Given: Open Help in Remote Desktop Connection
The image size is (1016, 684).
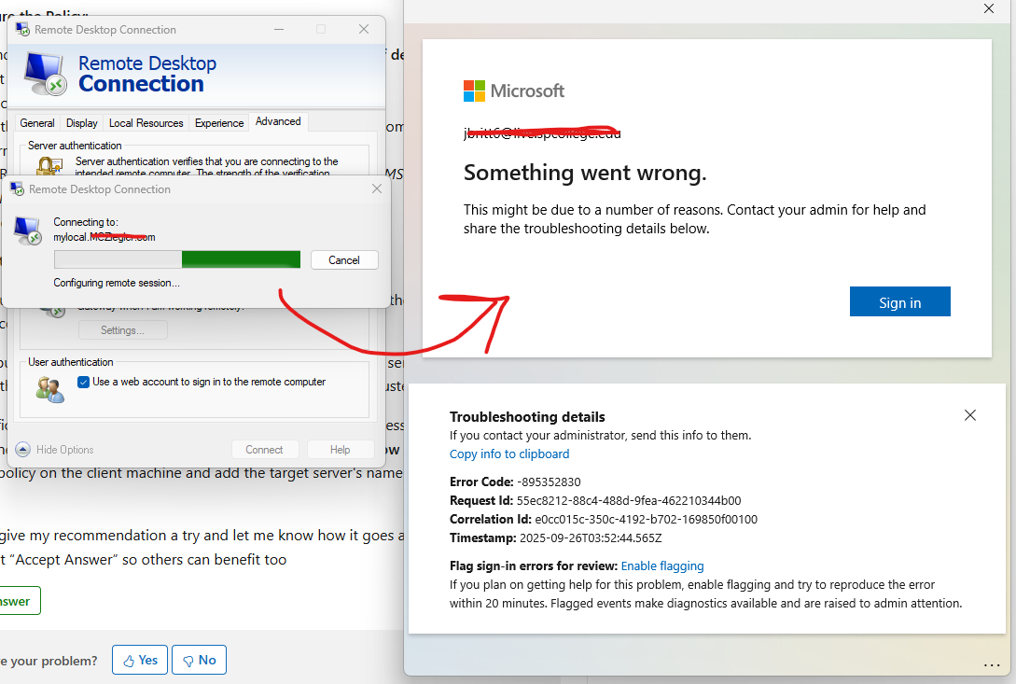Looking at the screenshot, I should point(341,449).
